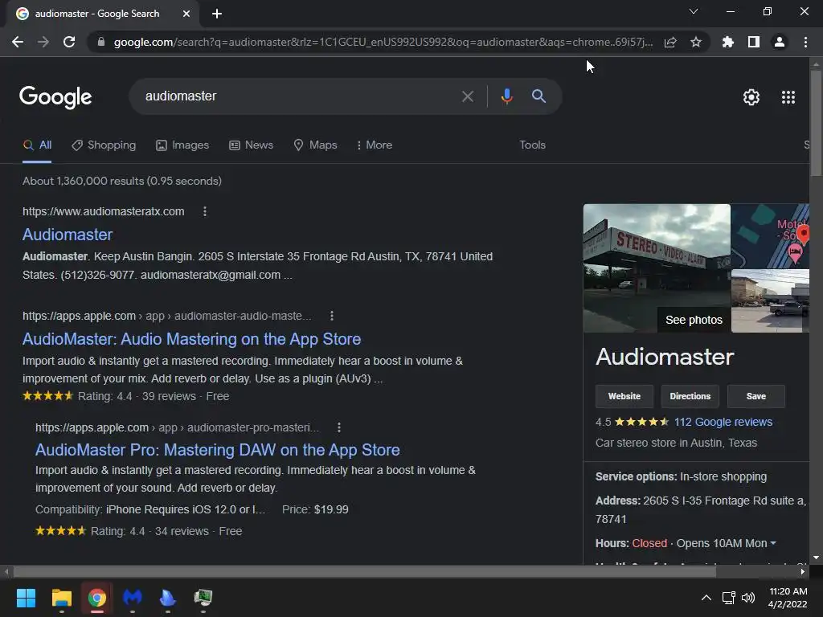Viewport: 823px width, 617px height.
Task: Open 112 Google reviews link
Action: [x=723, y=422]
